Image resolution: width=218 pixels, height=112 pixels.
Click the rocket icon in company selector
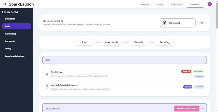(x=164, y=23)
